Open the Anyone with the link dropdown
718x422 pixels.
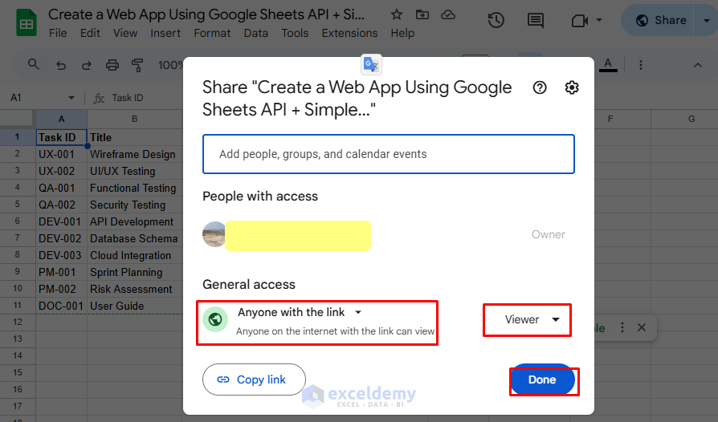point(300,312)
